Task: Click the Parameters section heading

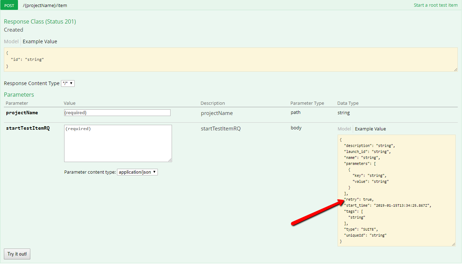Action: 19,95
